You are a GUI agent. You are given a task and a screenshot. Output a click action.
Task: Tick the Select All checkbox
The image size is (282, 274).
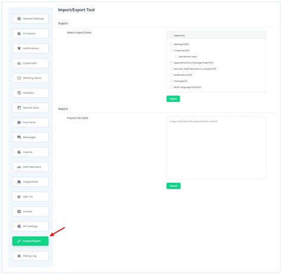coord(171,36)
